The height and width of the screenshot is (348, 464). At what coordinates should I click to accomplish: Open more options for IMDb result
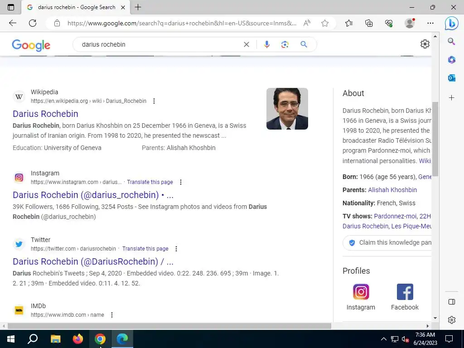(x=112, y=315)
